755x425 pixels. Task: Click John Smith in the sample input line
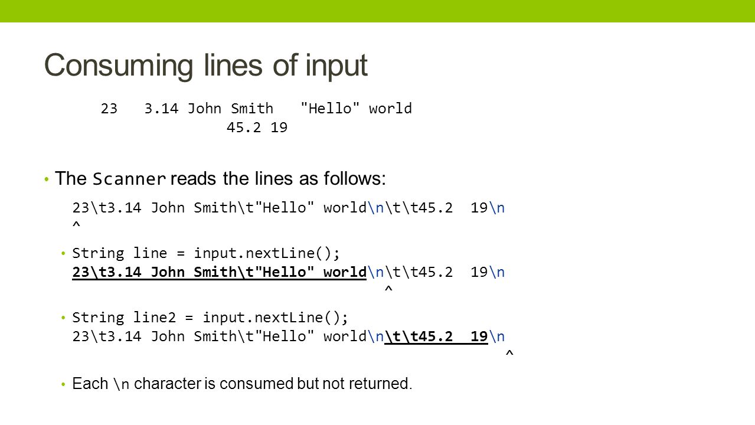(231, 109)
